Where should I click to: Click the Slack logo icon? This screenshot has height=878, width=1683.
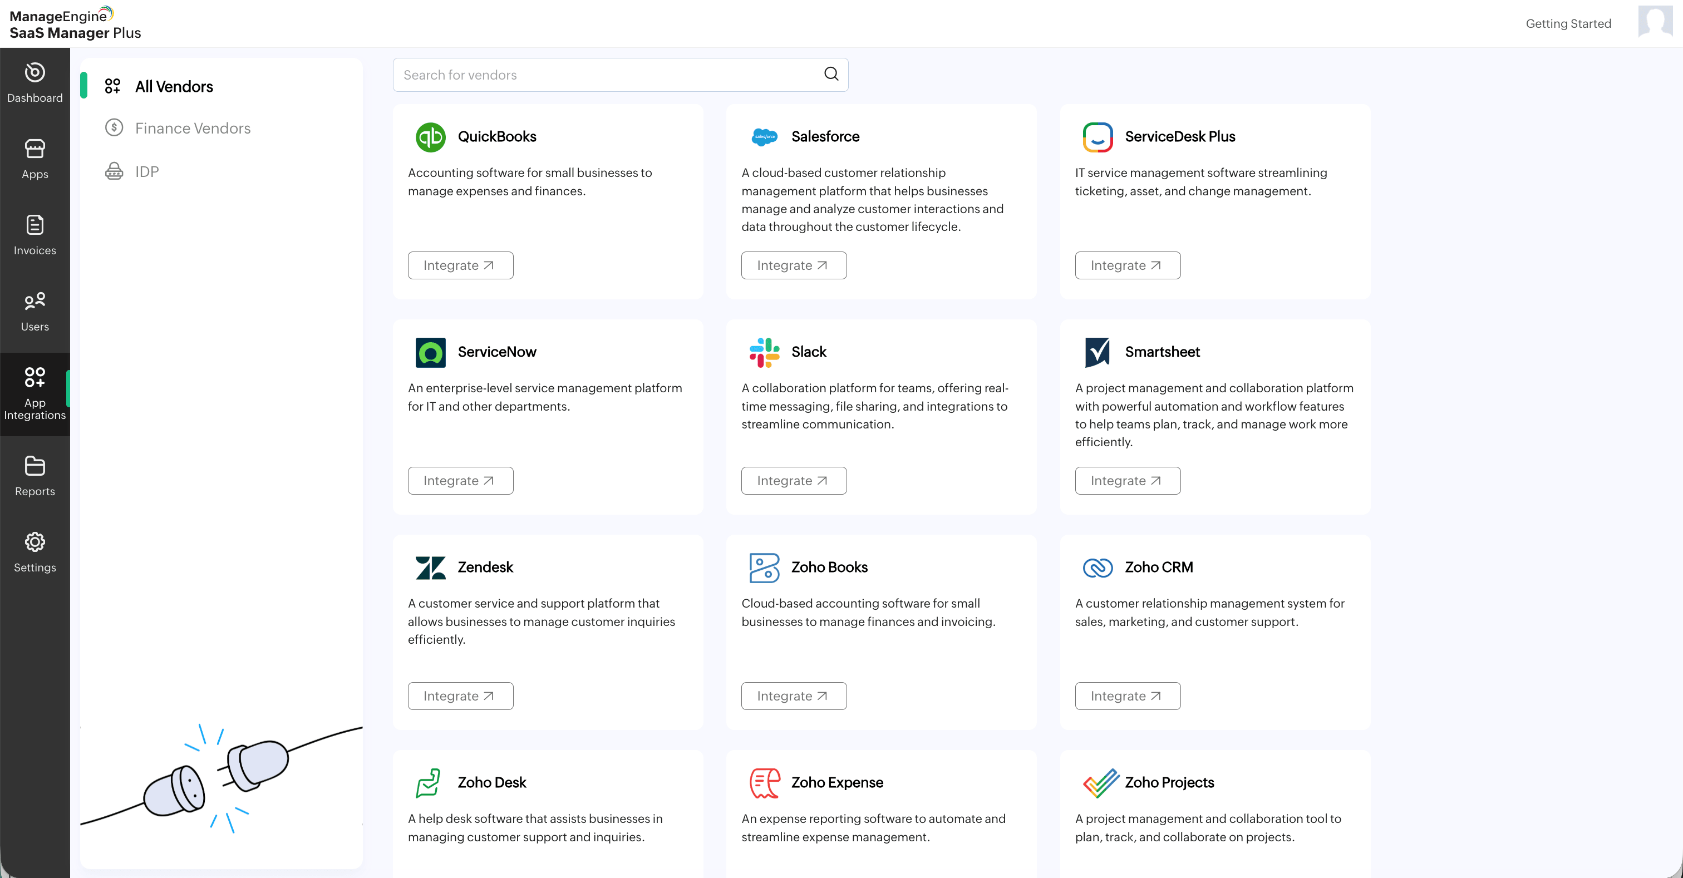[764, 353]
